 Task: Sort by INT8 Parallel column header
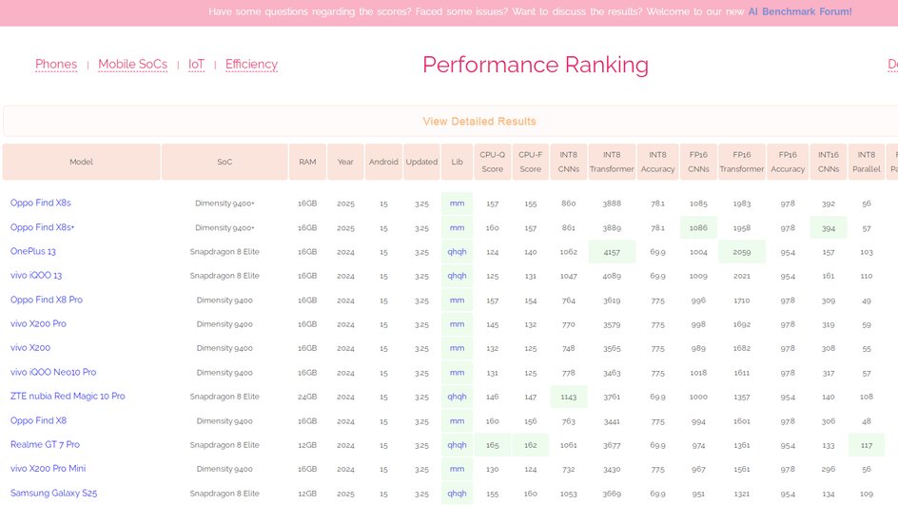click(867, 162)
